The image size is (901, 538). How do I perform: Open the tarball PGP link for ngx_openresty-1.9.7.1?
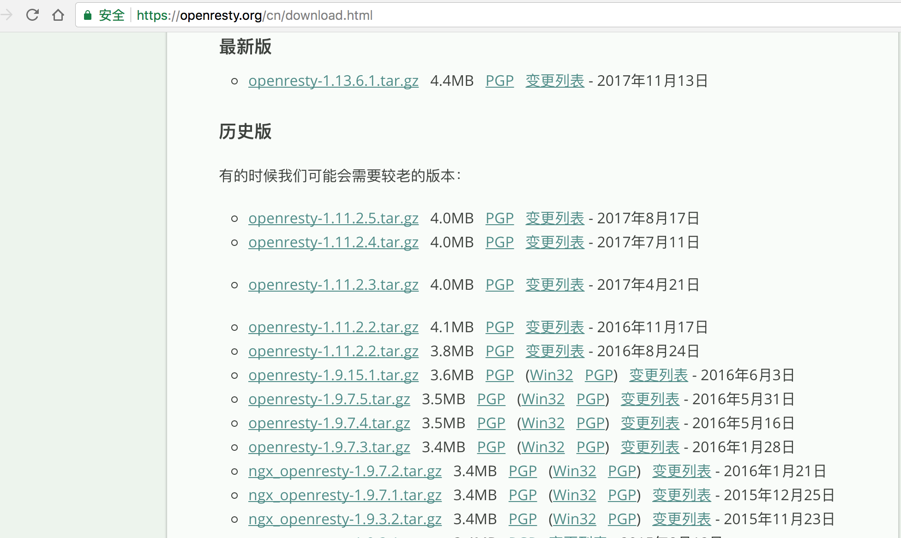point(523,495)
